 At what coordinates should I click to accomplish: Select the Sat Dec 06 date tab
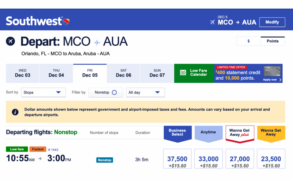click(x=124, y=73)
